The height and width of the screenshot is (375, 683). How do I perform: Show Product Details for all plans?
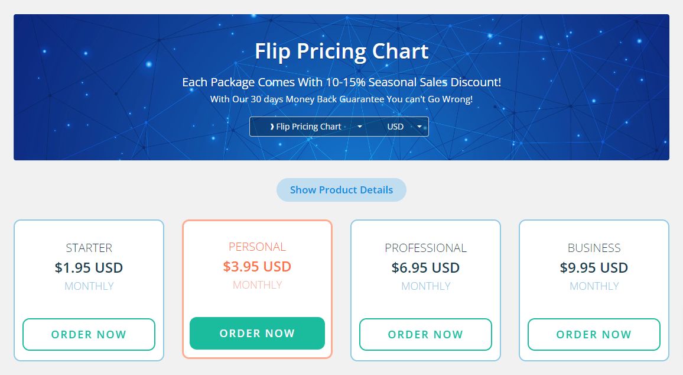point(341,190)
